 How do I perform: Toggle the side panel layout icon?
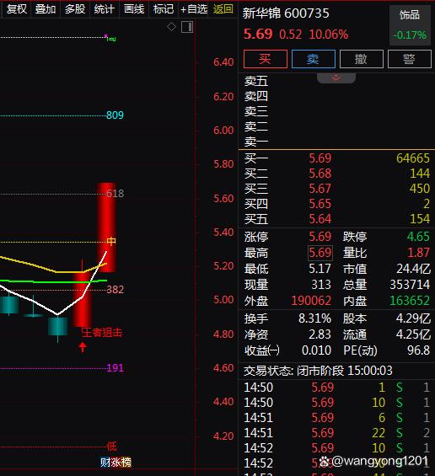coord(187,27)
